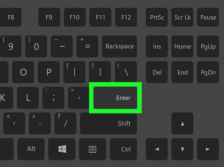Click the Del key

click(x=157, y=72)
